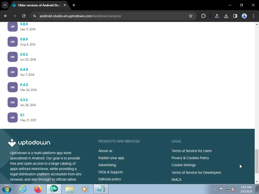Open version 0.1 link
The width and height of the screenshot is (259, 194).
[x=22, y=115]
